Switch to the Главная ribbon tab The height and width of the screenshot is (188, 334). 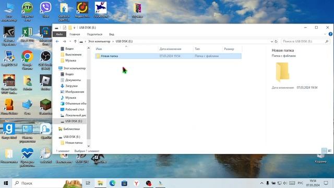coord(75,34)
